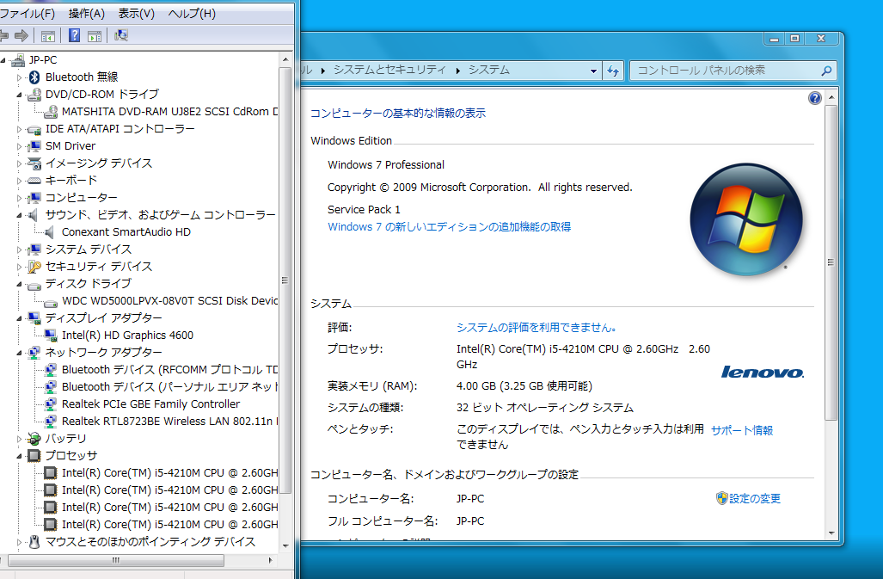Viewport: 883px width, 579px height.
Task: Click System window scroll-down arrow
Action: click(x=831, y=533)
